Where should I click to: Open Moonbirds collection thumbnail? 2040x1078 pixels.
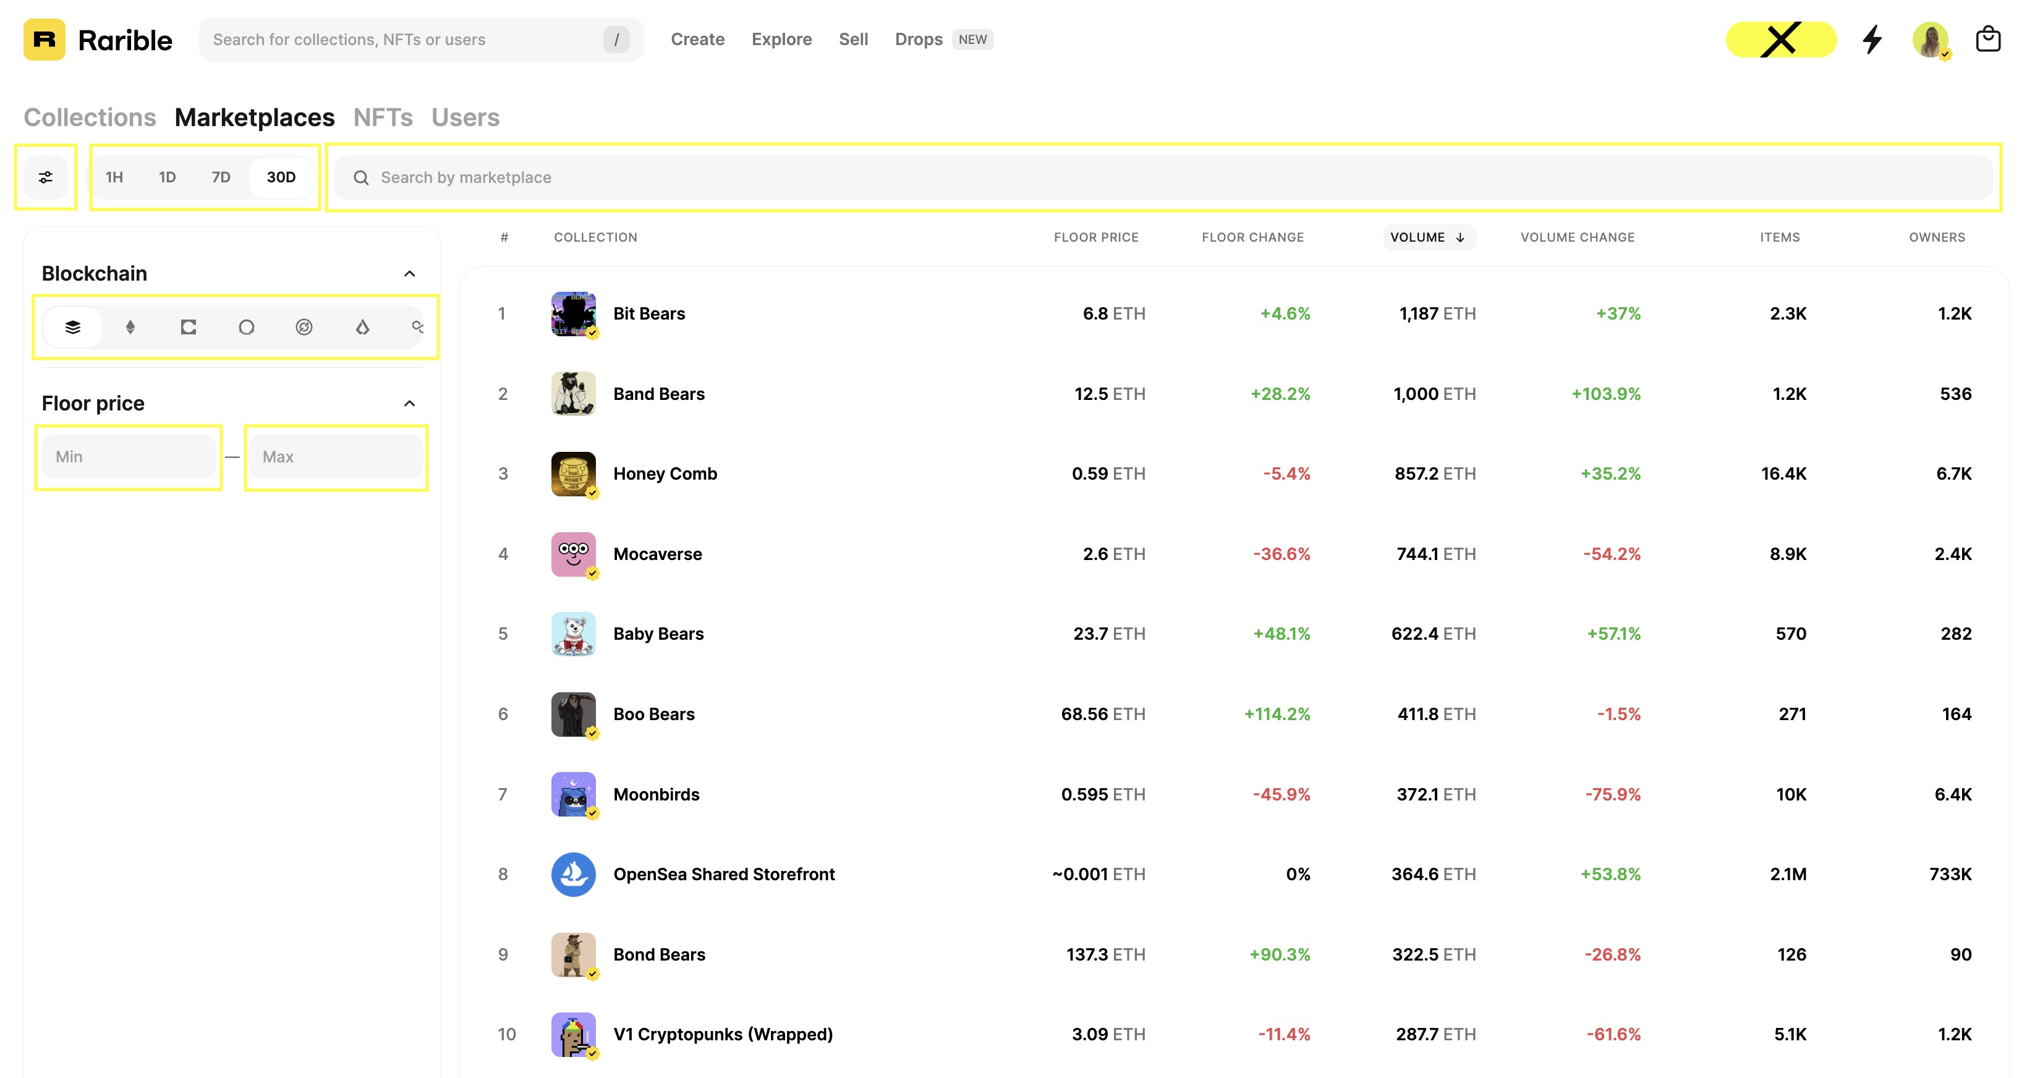573,794
